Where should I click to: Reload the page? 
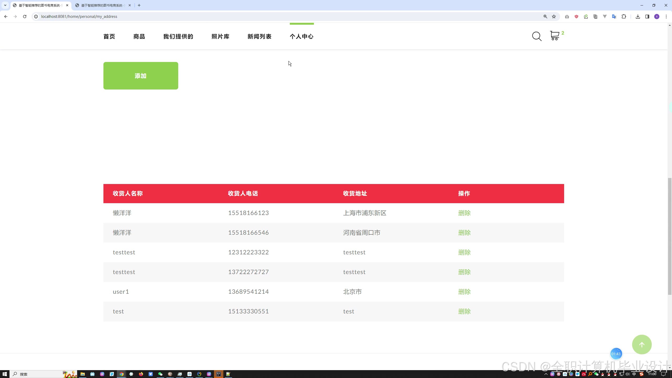[x=25, y=17]
